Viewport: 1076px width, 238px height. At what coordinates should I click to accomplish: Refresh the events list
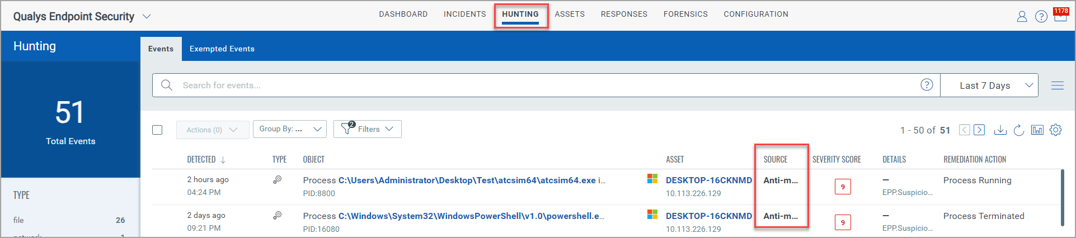[1019, 130]
